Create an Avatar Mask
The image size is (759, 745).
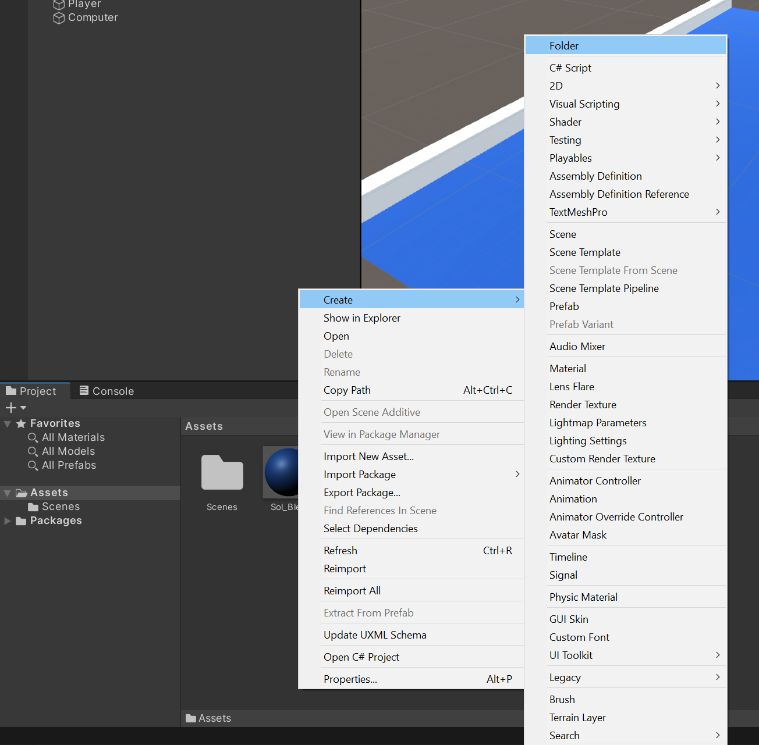[626, 535]
